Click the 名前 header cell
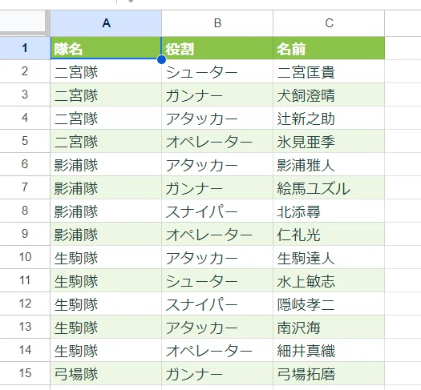 coord(329,48)
